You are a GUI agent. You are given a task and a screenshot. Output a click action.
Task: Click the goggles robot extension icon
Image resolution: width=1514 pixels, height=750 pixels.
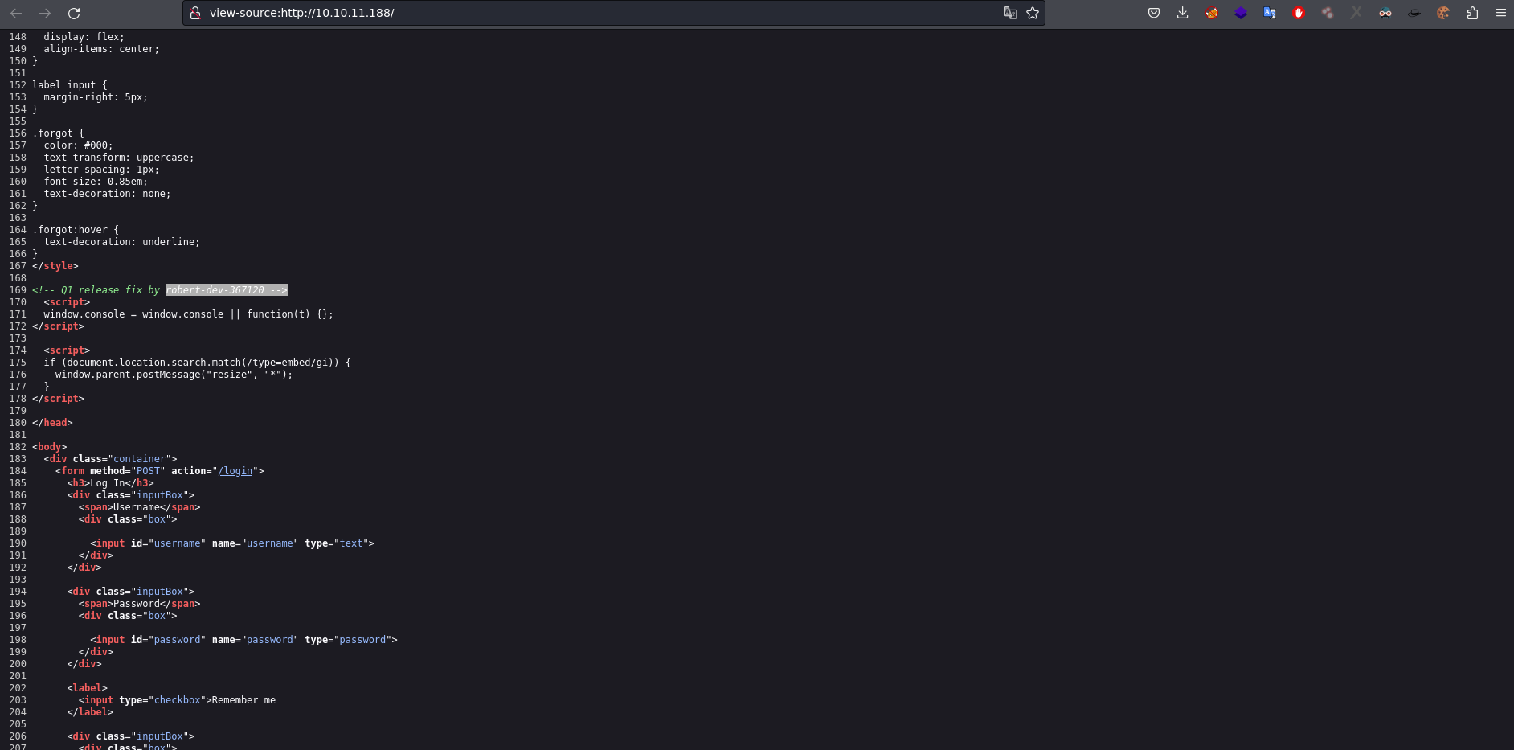(1385, 13)
